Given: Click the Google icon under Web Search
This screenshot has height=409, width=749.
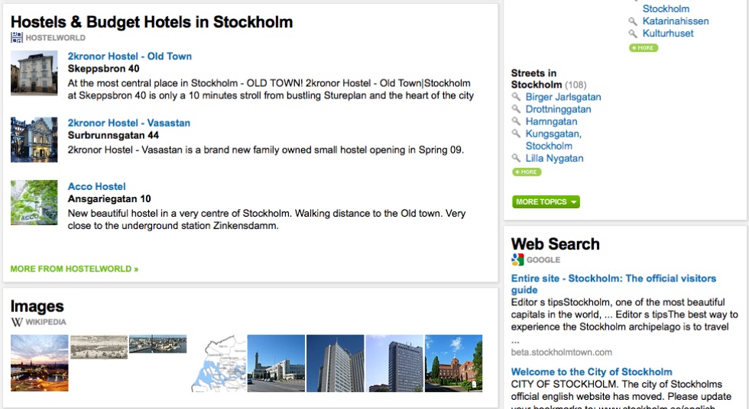Looking at the screenshot, I should click(517, 260).
